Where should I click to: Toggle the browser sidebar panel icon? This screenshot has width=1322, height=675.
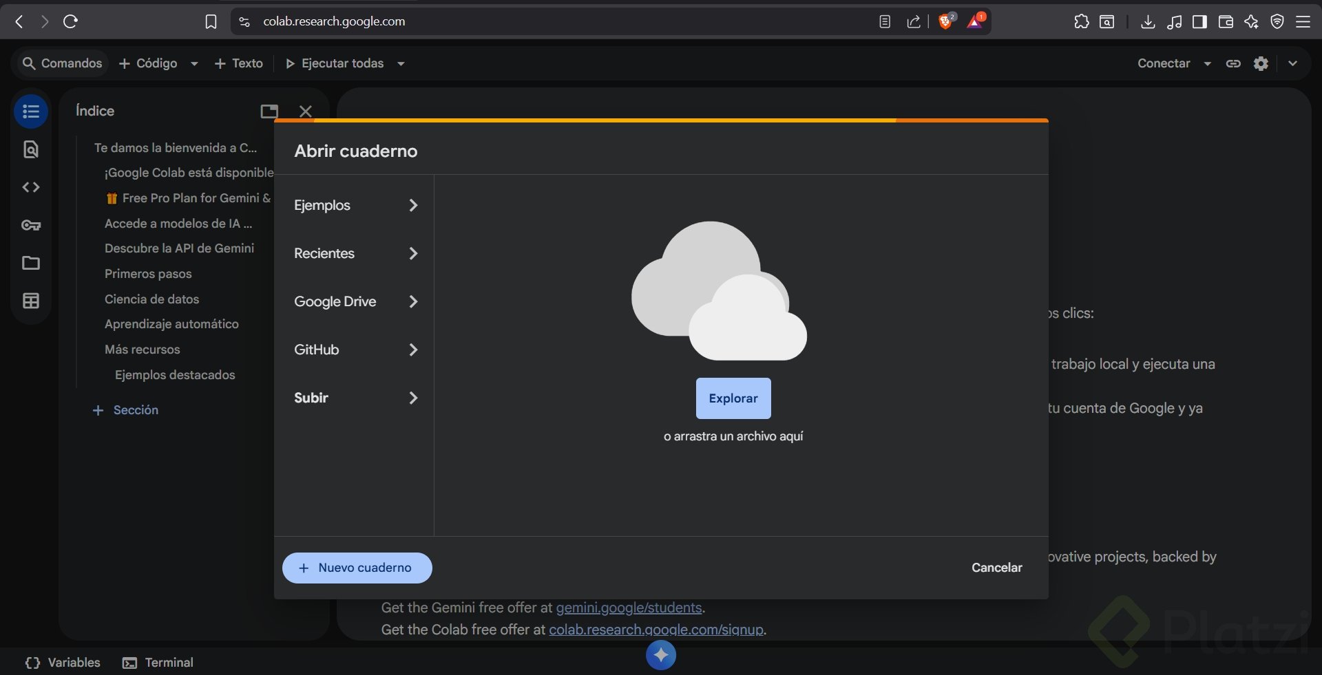pyautogui.click(x=1199, y=22)
